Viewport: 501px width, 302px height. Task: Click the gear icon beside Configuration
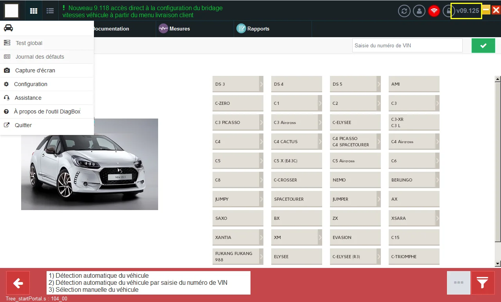tap(6, 84)
